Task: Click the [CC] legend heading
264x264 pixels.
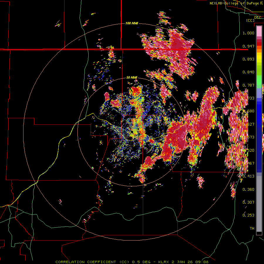Action: click(251, 20)
